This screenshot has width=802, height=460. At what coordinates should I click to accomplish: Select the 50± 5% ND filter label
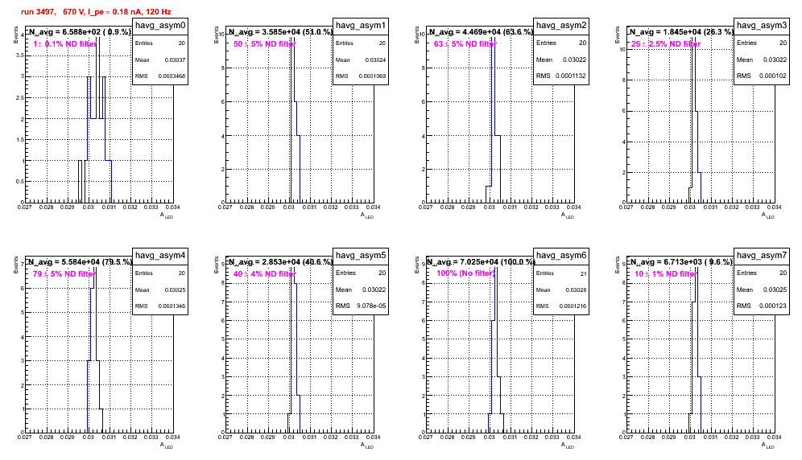[264, 44]
